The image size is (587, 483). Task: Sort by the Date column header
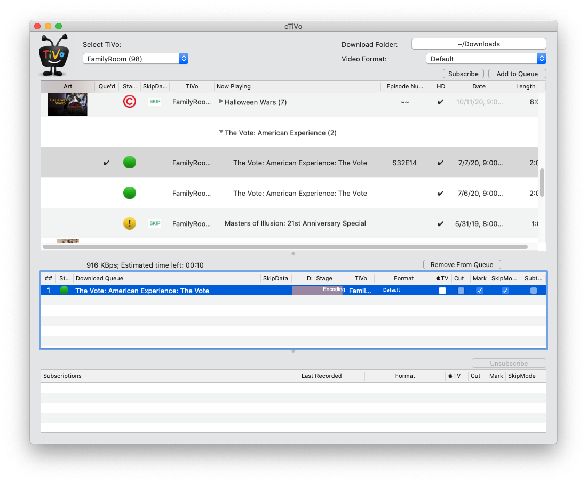479,86
